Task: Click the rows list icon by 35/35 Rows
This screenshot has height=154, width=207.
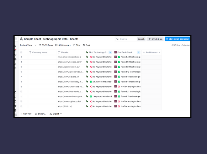Action: (40, 45)
